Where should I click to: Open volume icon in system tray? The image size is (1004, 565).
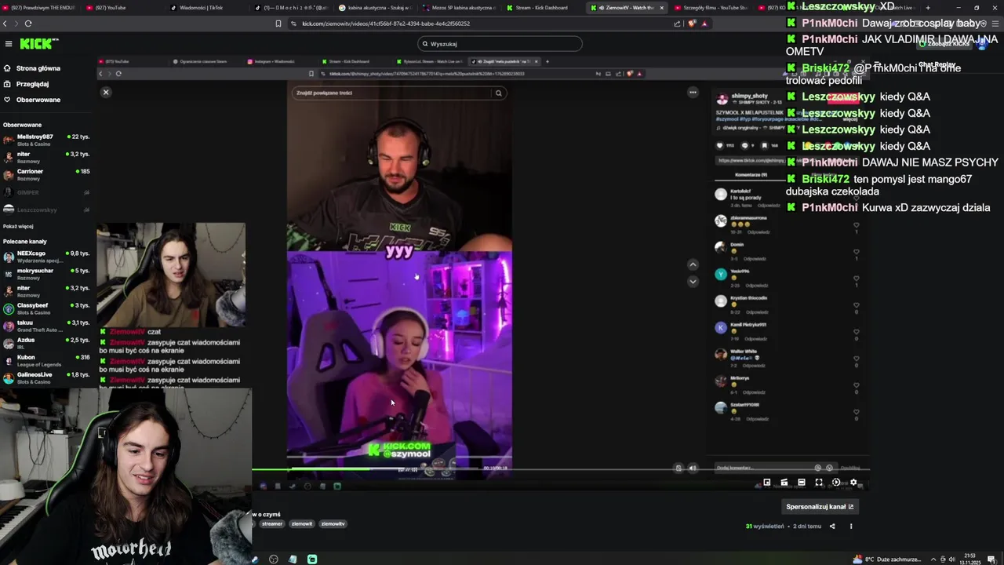point(951,560)
